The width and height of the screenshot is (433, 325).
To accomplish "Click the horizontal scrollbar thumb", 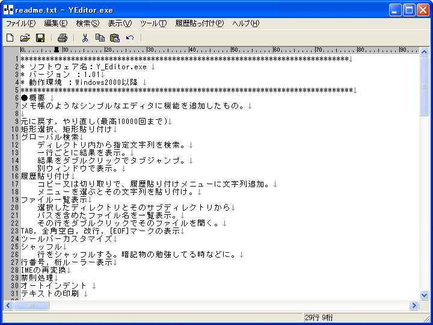I will tap(31, 305).
